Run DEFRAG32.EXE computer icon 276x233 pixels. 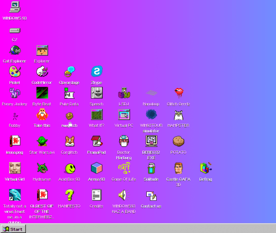pos(151,141)
